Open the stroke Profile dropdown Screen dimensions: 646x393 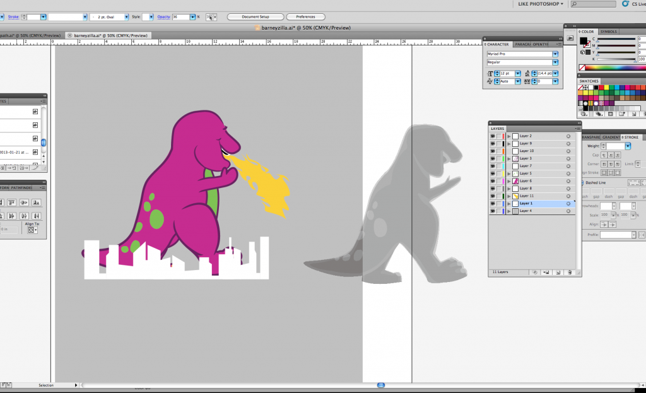[633, 235]
